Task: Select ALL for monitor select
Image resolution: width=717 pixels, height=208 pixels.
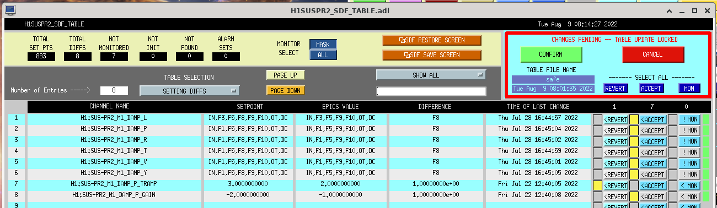Action: (x=323, y=54)
